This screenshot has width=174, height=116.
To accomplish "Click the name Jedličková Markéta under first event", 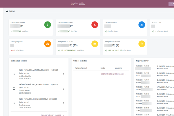I will pos(25,76).
